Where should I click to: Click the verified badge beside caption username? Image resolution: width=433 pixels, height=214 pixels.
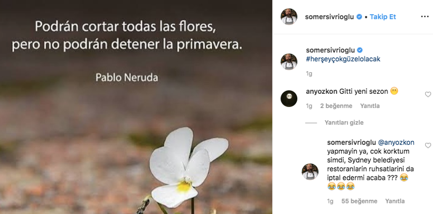360,50
